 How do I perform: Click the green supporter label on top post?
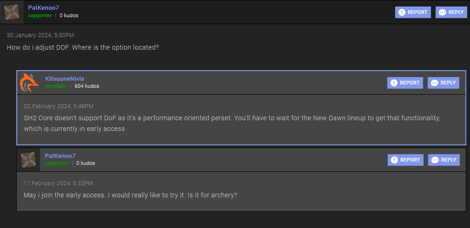coord(40,16)
